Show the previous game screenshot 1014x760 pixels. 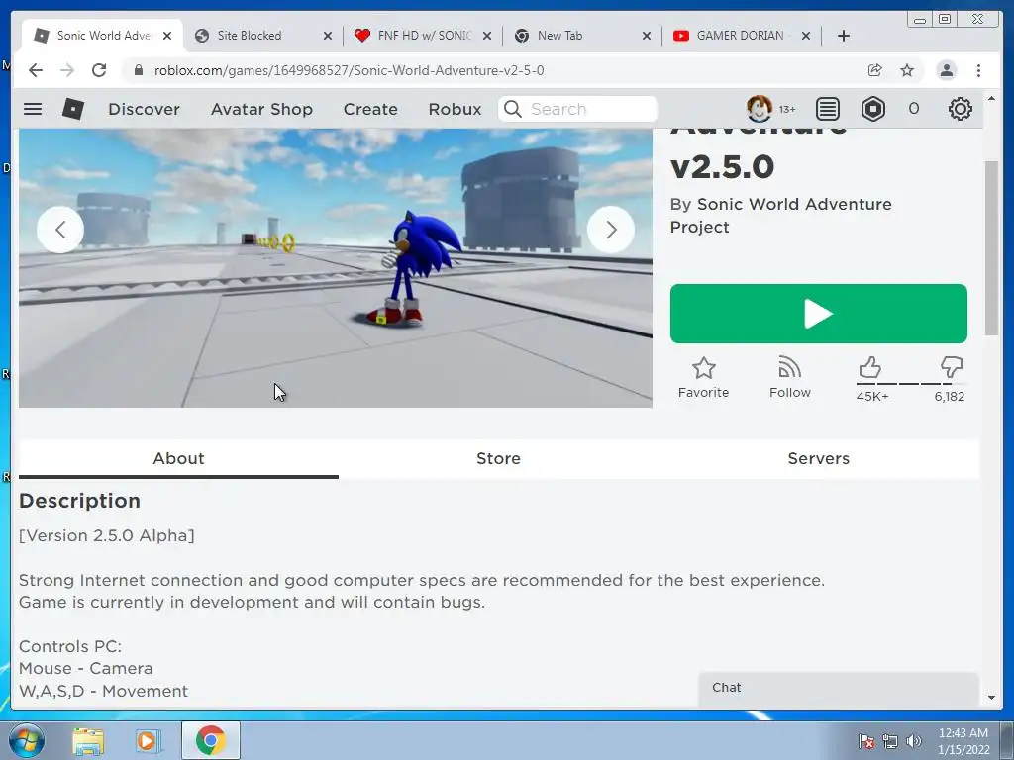[60, 230]
